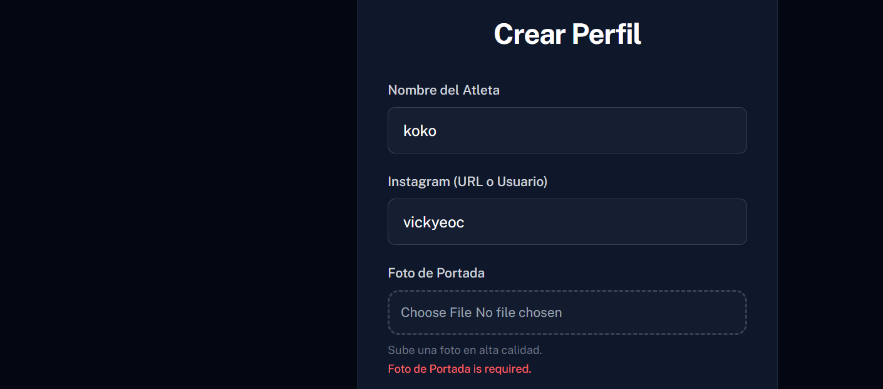Place cursor on the "koko" text

[420, 131]
